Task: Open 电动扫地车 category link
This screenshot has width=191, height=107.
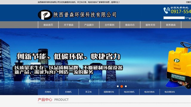Action: [x=150, y=92]
